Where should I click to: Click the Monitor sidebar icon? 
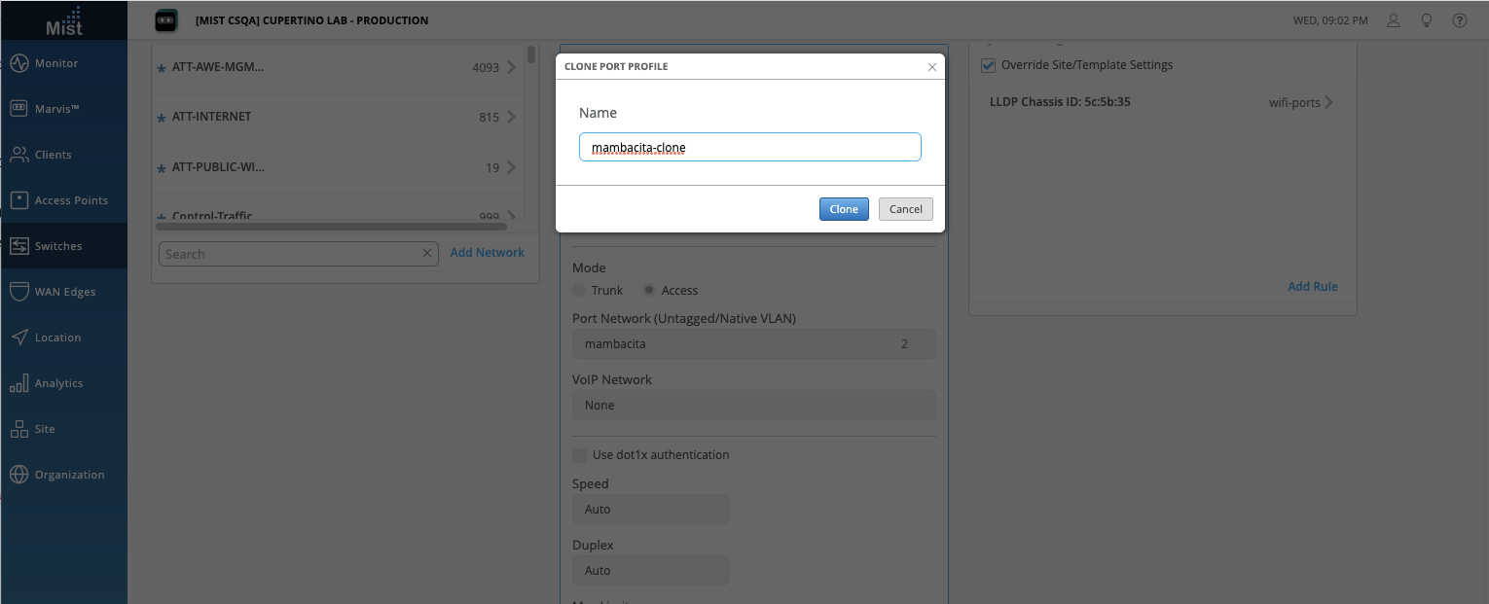(x=19, y=63)
